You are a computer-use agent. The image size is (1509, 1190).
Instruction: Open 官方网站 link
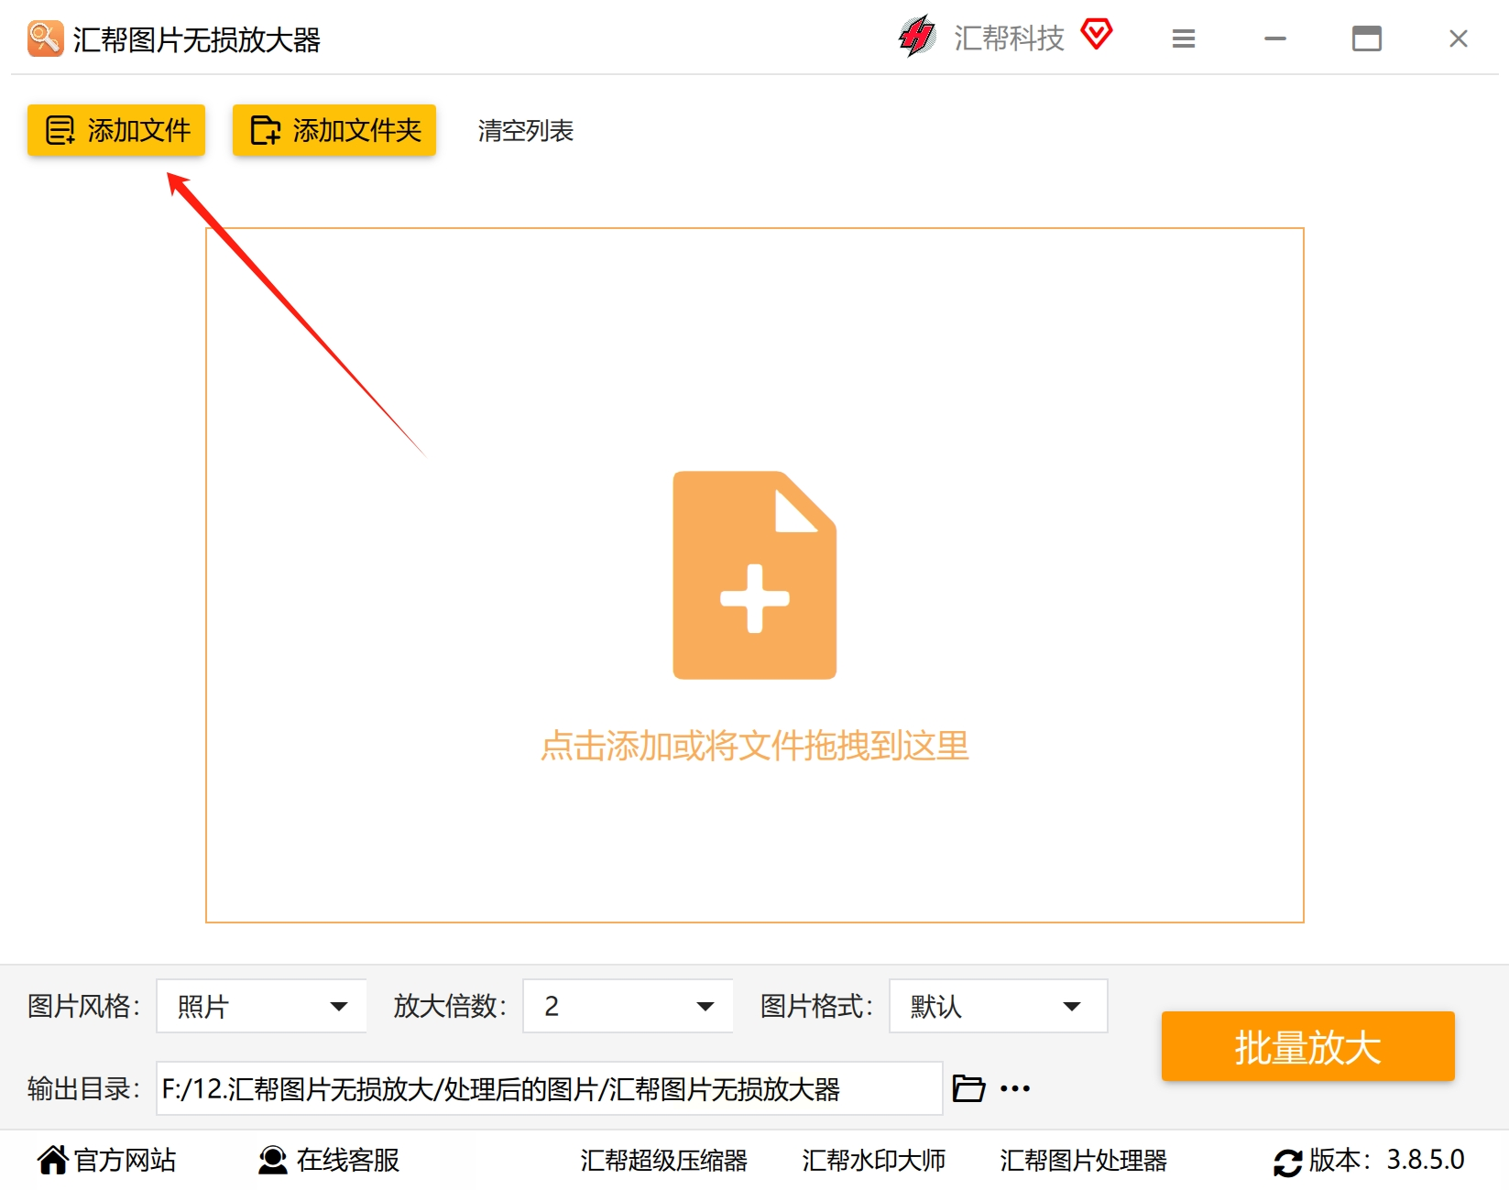pyautogui.click(x=106, y=1160)
